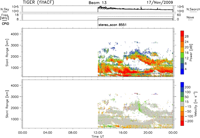200x138 pixels.
Task: Click the 20:00 time tick label
Action: 148,133
